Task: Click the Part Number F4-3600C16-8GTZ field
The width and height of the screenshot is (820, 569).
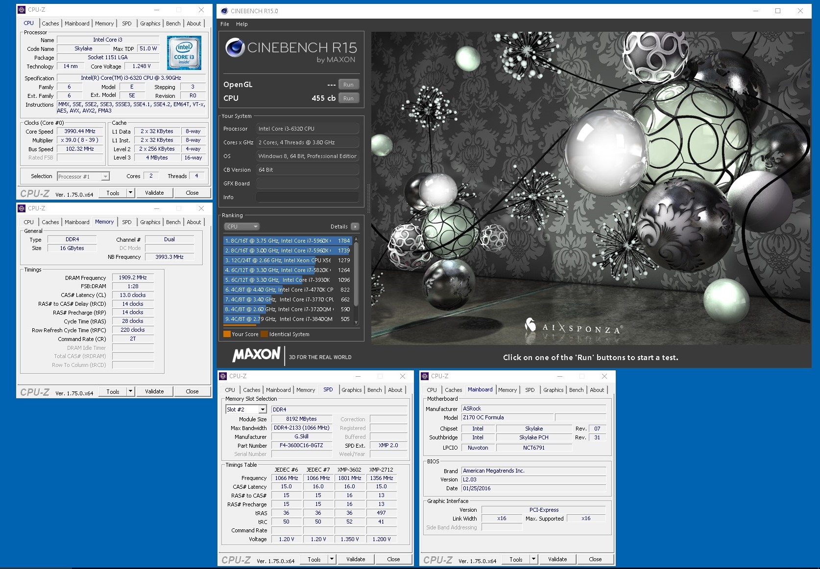Action: tap(301, 446)
